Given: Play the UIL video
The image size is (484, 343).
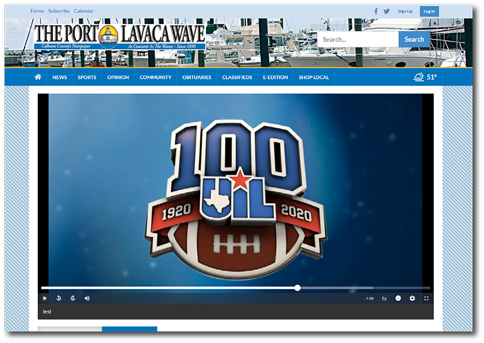Looking at the screenshot, I should point(45,298).
